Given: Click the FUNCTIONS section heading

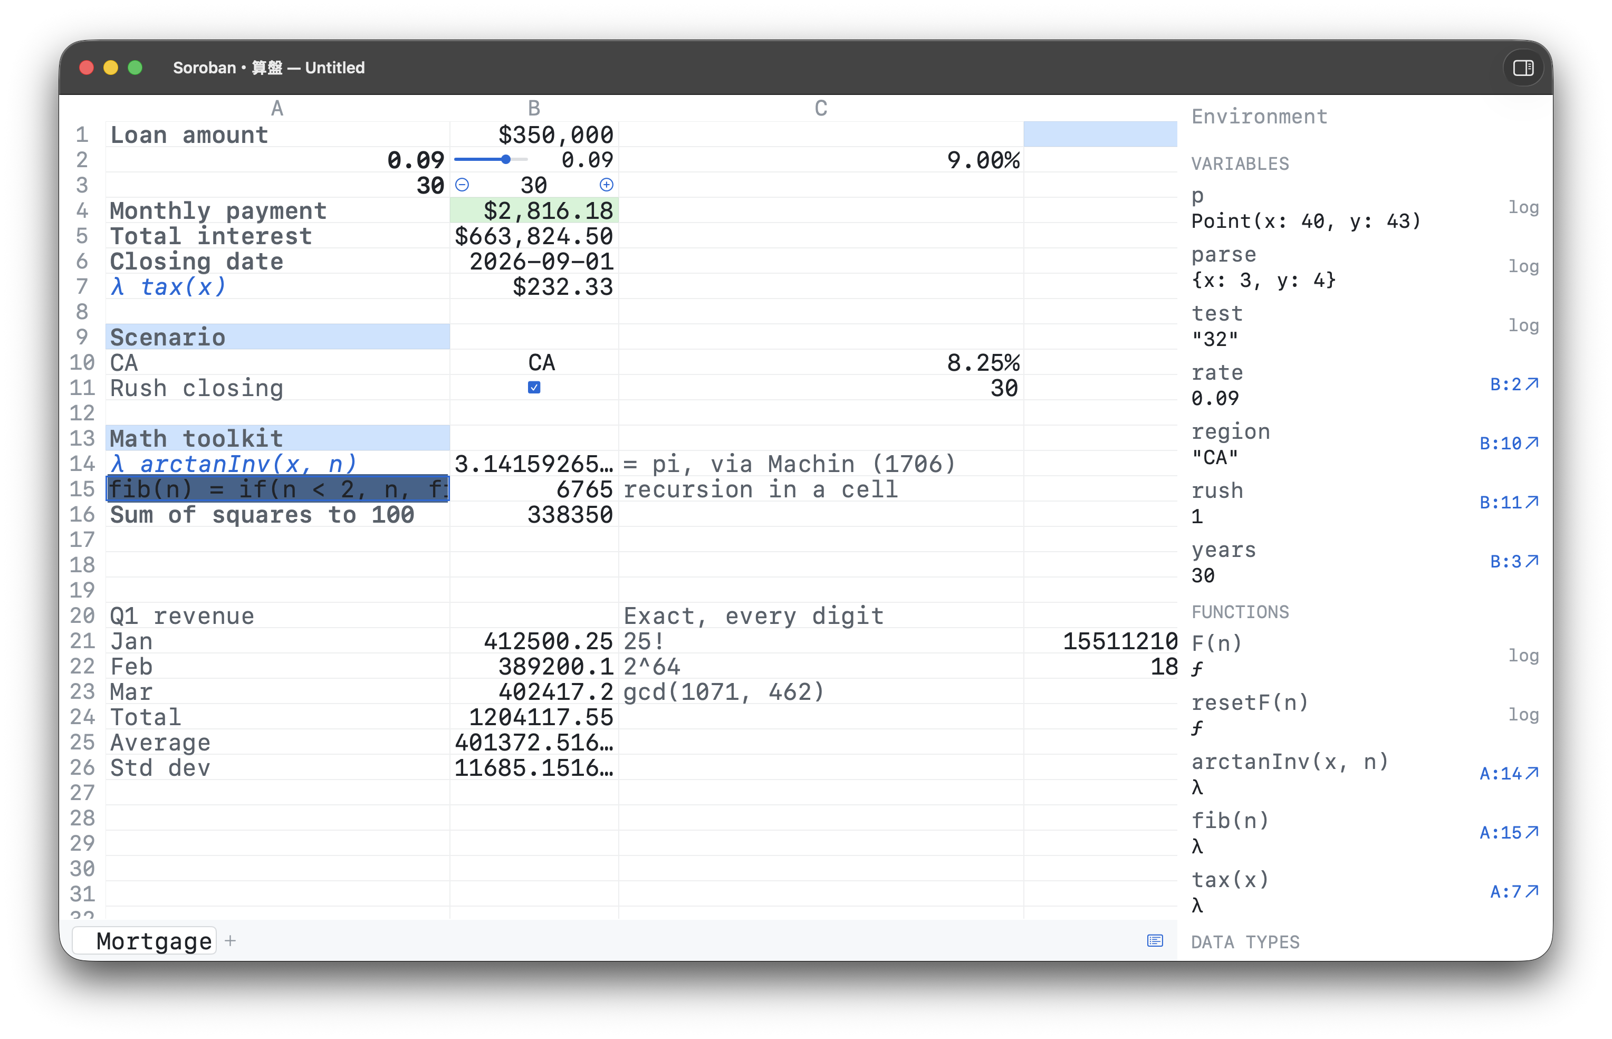Looking at the screenshot, I should pyautogui.click(x=1240, y=612).
